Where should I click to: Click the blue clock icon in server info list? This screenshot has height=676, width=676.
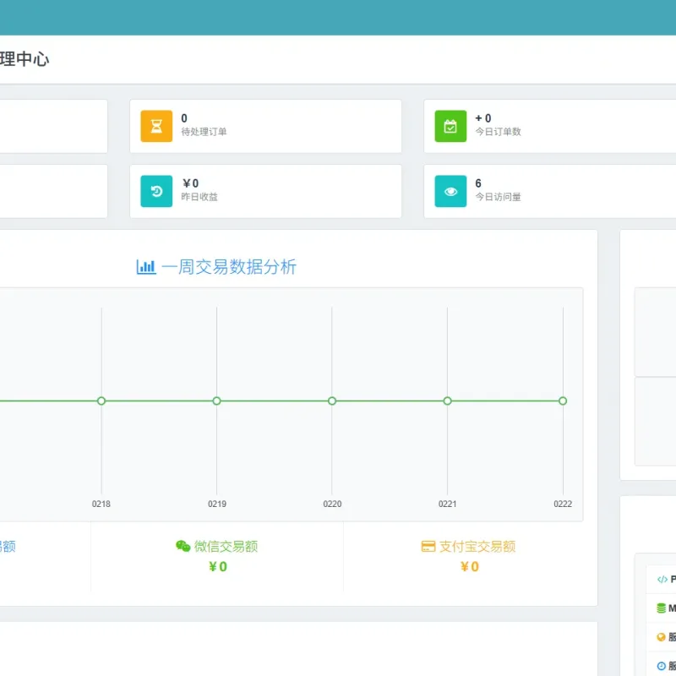(662, 666)
